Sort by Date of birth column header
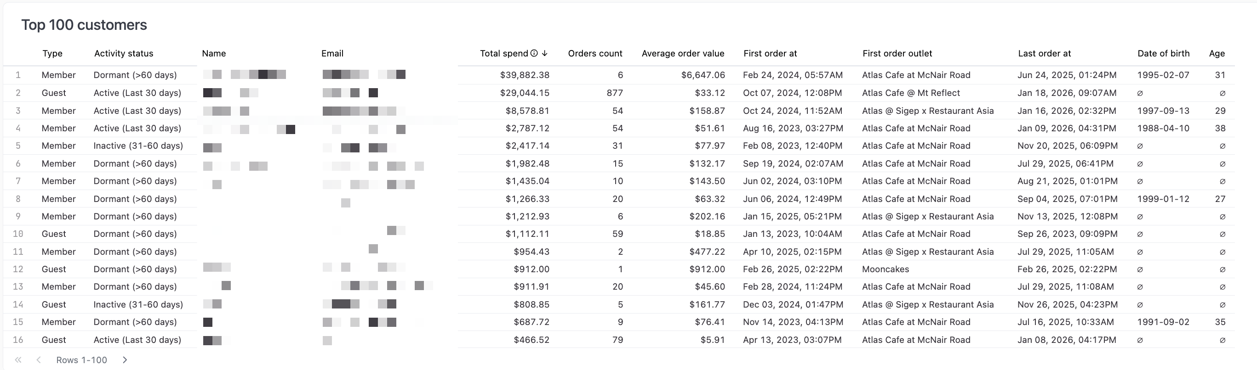The width and height of the screenshot is (1257, 370). [1163, 54]
